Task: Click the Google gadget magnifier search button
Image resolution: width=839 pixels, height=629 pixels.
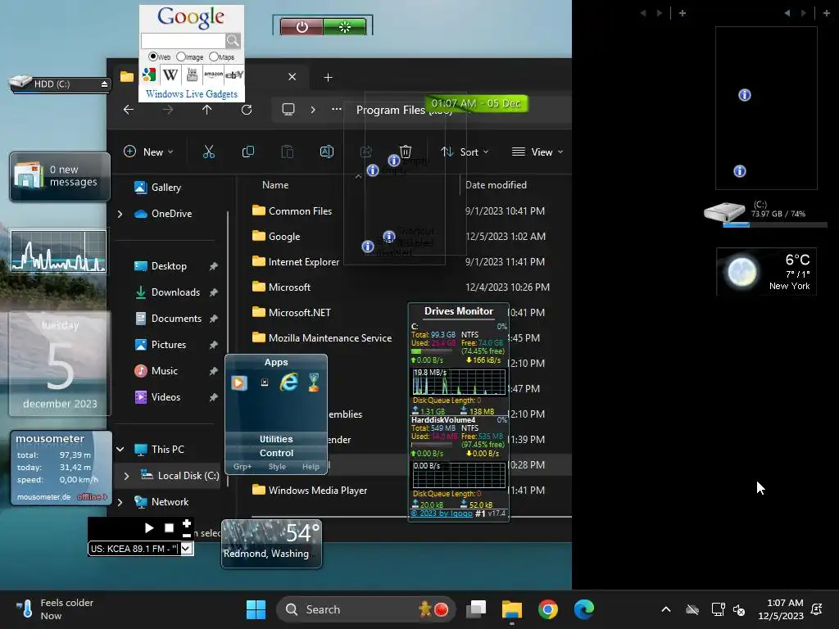Action: pos(233,41)
